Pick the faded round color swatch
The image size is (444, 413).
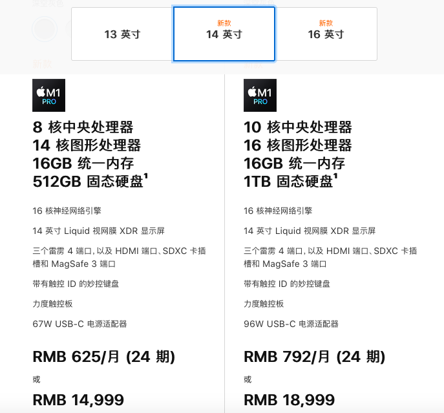(45, 28)
